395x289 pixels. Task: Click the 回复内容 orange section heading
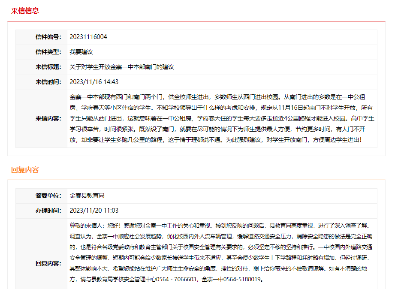(x=25, y=170)
